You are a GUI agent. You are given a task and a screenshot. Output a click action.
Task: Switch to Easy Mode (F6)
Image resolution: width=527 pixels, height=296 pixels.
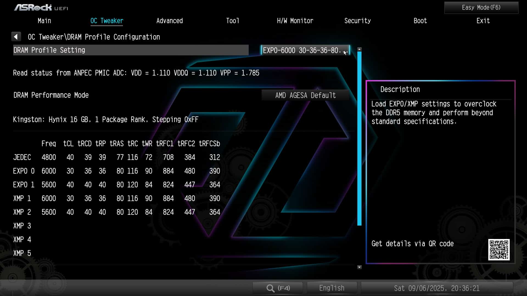click(x=481, y=8)
